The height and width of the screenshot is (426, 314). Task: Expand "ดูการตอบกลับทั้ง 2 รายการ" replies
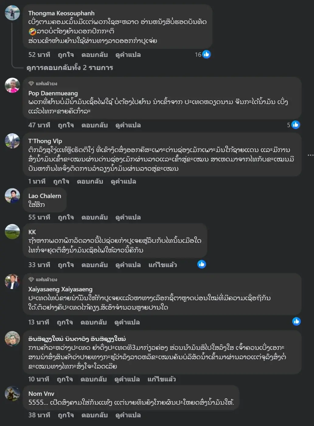[70, 68]
